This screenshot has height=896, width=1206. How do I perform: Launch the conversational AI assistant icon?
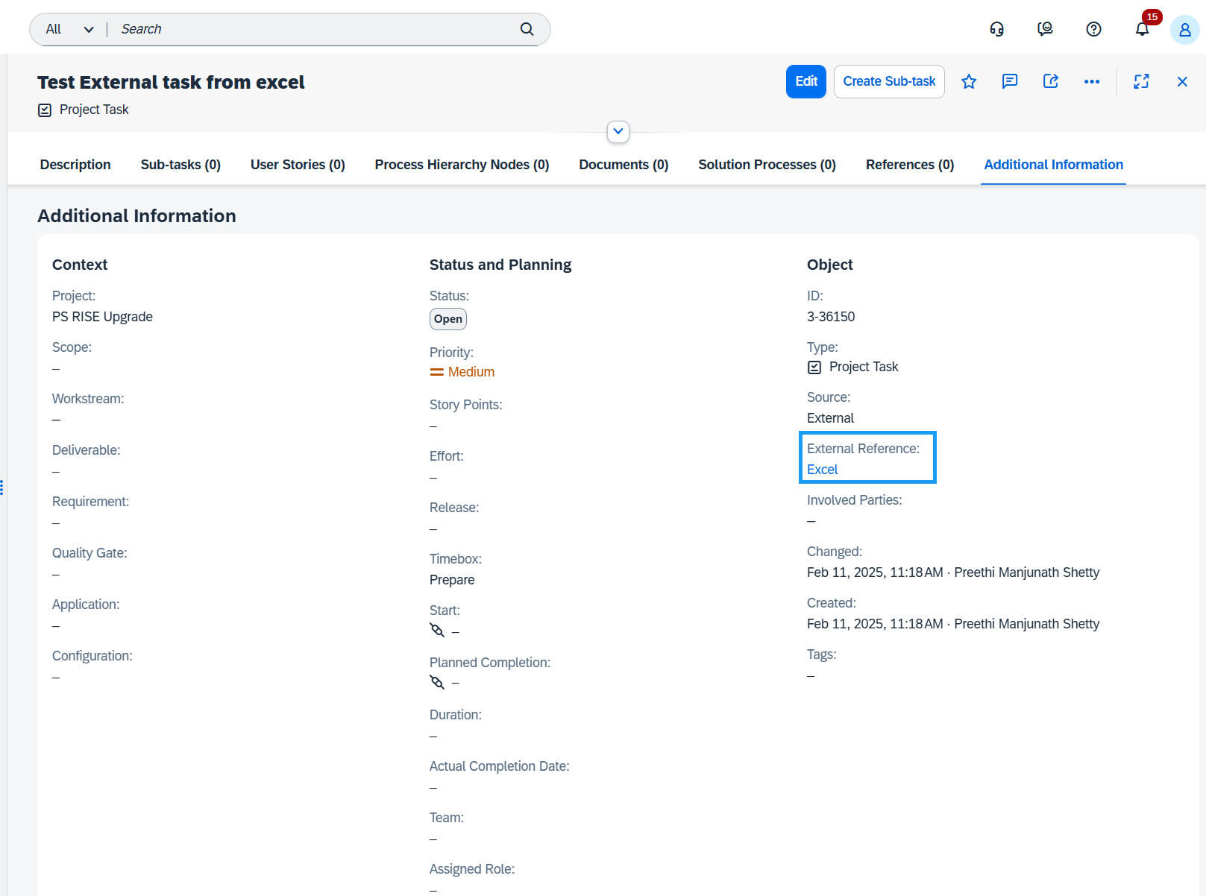[x=1045, y=29]
